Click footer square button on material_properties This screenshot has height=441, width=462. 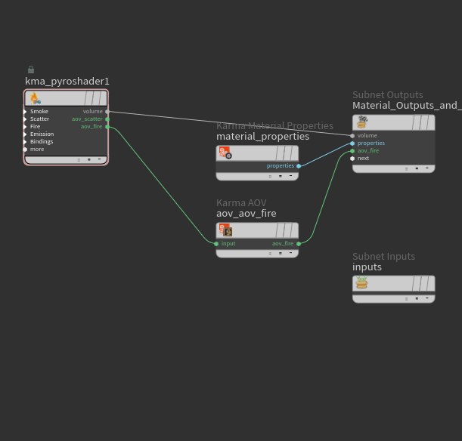pos(281,176)
